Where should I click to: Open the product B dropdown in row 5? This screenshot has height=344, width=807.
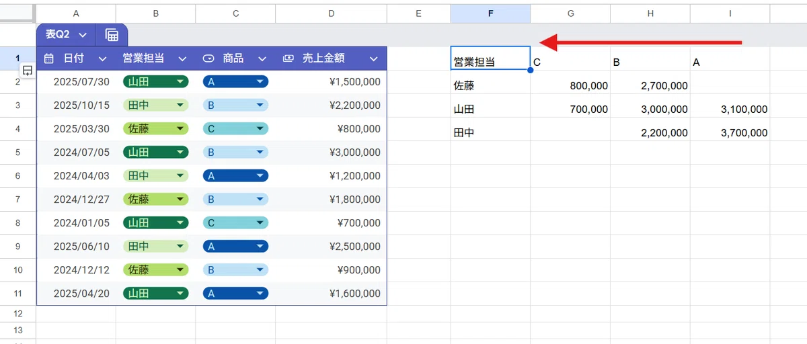pos(260,153)
